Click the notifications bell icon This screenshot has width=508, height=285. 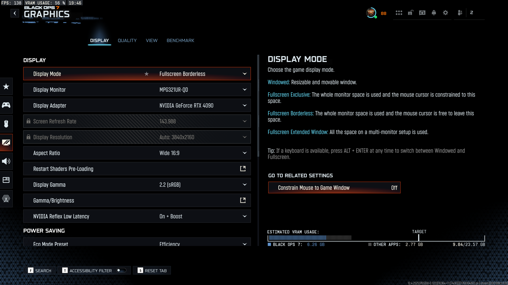tap(434, 13)
